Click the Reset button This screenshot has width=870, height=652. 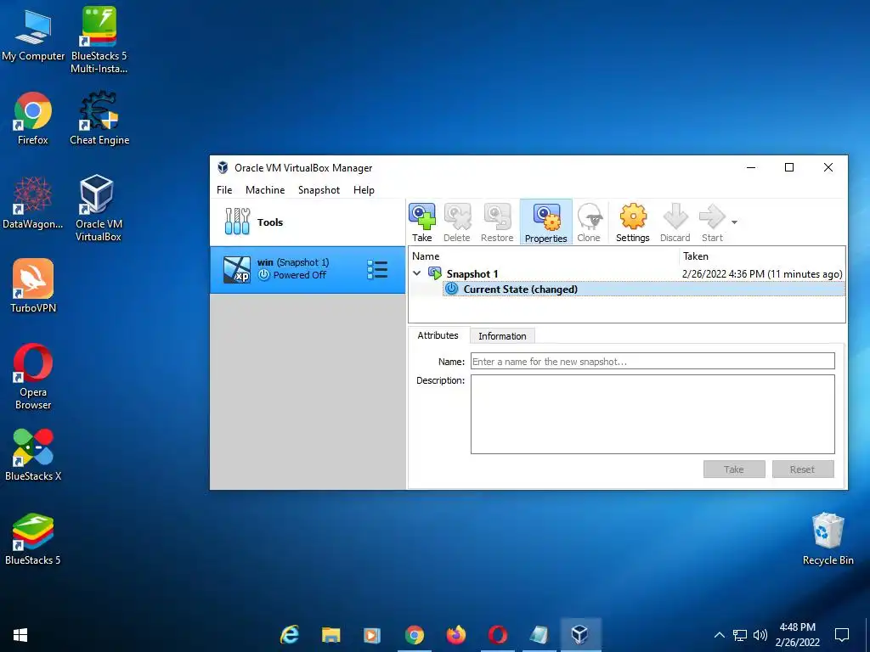pyautogui.click(x=802, y=469)
